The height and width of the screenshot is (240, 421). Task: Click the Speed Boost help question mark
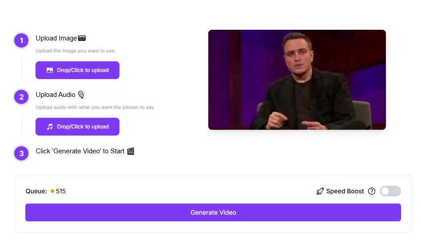click(x=372, y=191)
